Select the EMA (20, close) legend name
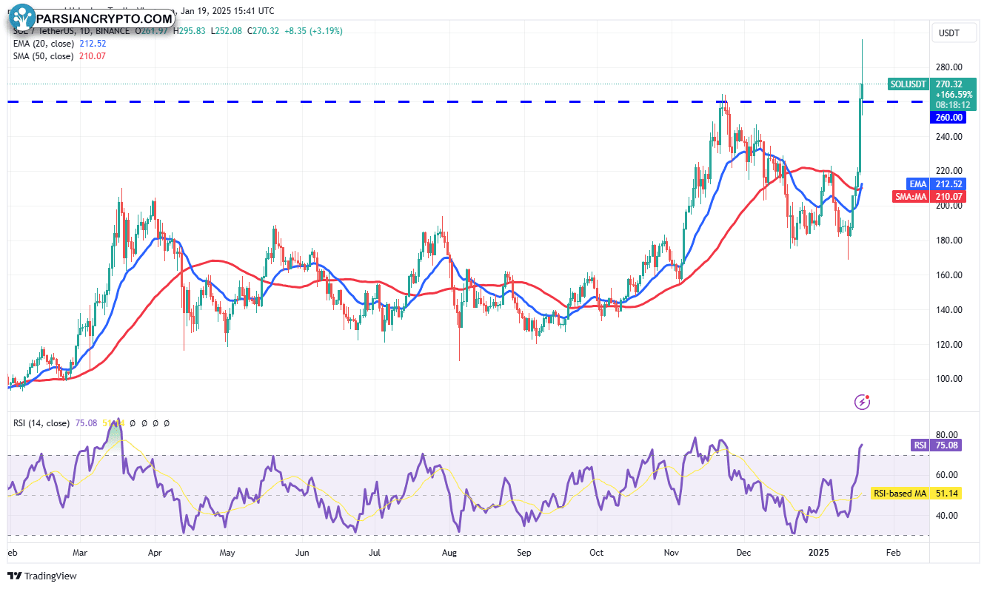The width and height of the screenshot is (987, 589). (44, 44)
